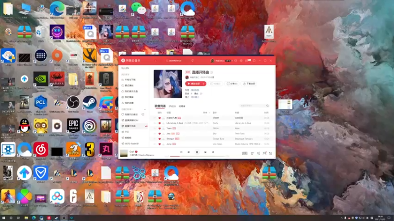
Task: Toggle shuffle play mode
Action: pos(181,152)
